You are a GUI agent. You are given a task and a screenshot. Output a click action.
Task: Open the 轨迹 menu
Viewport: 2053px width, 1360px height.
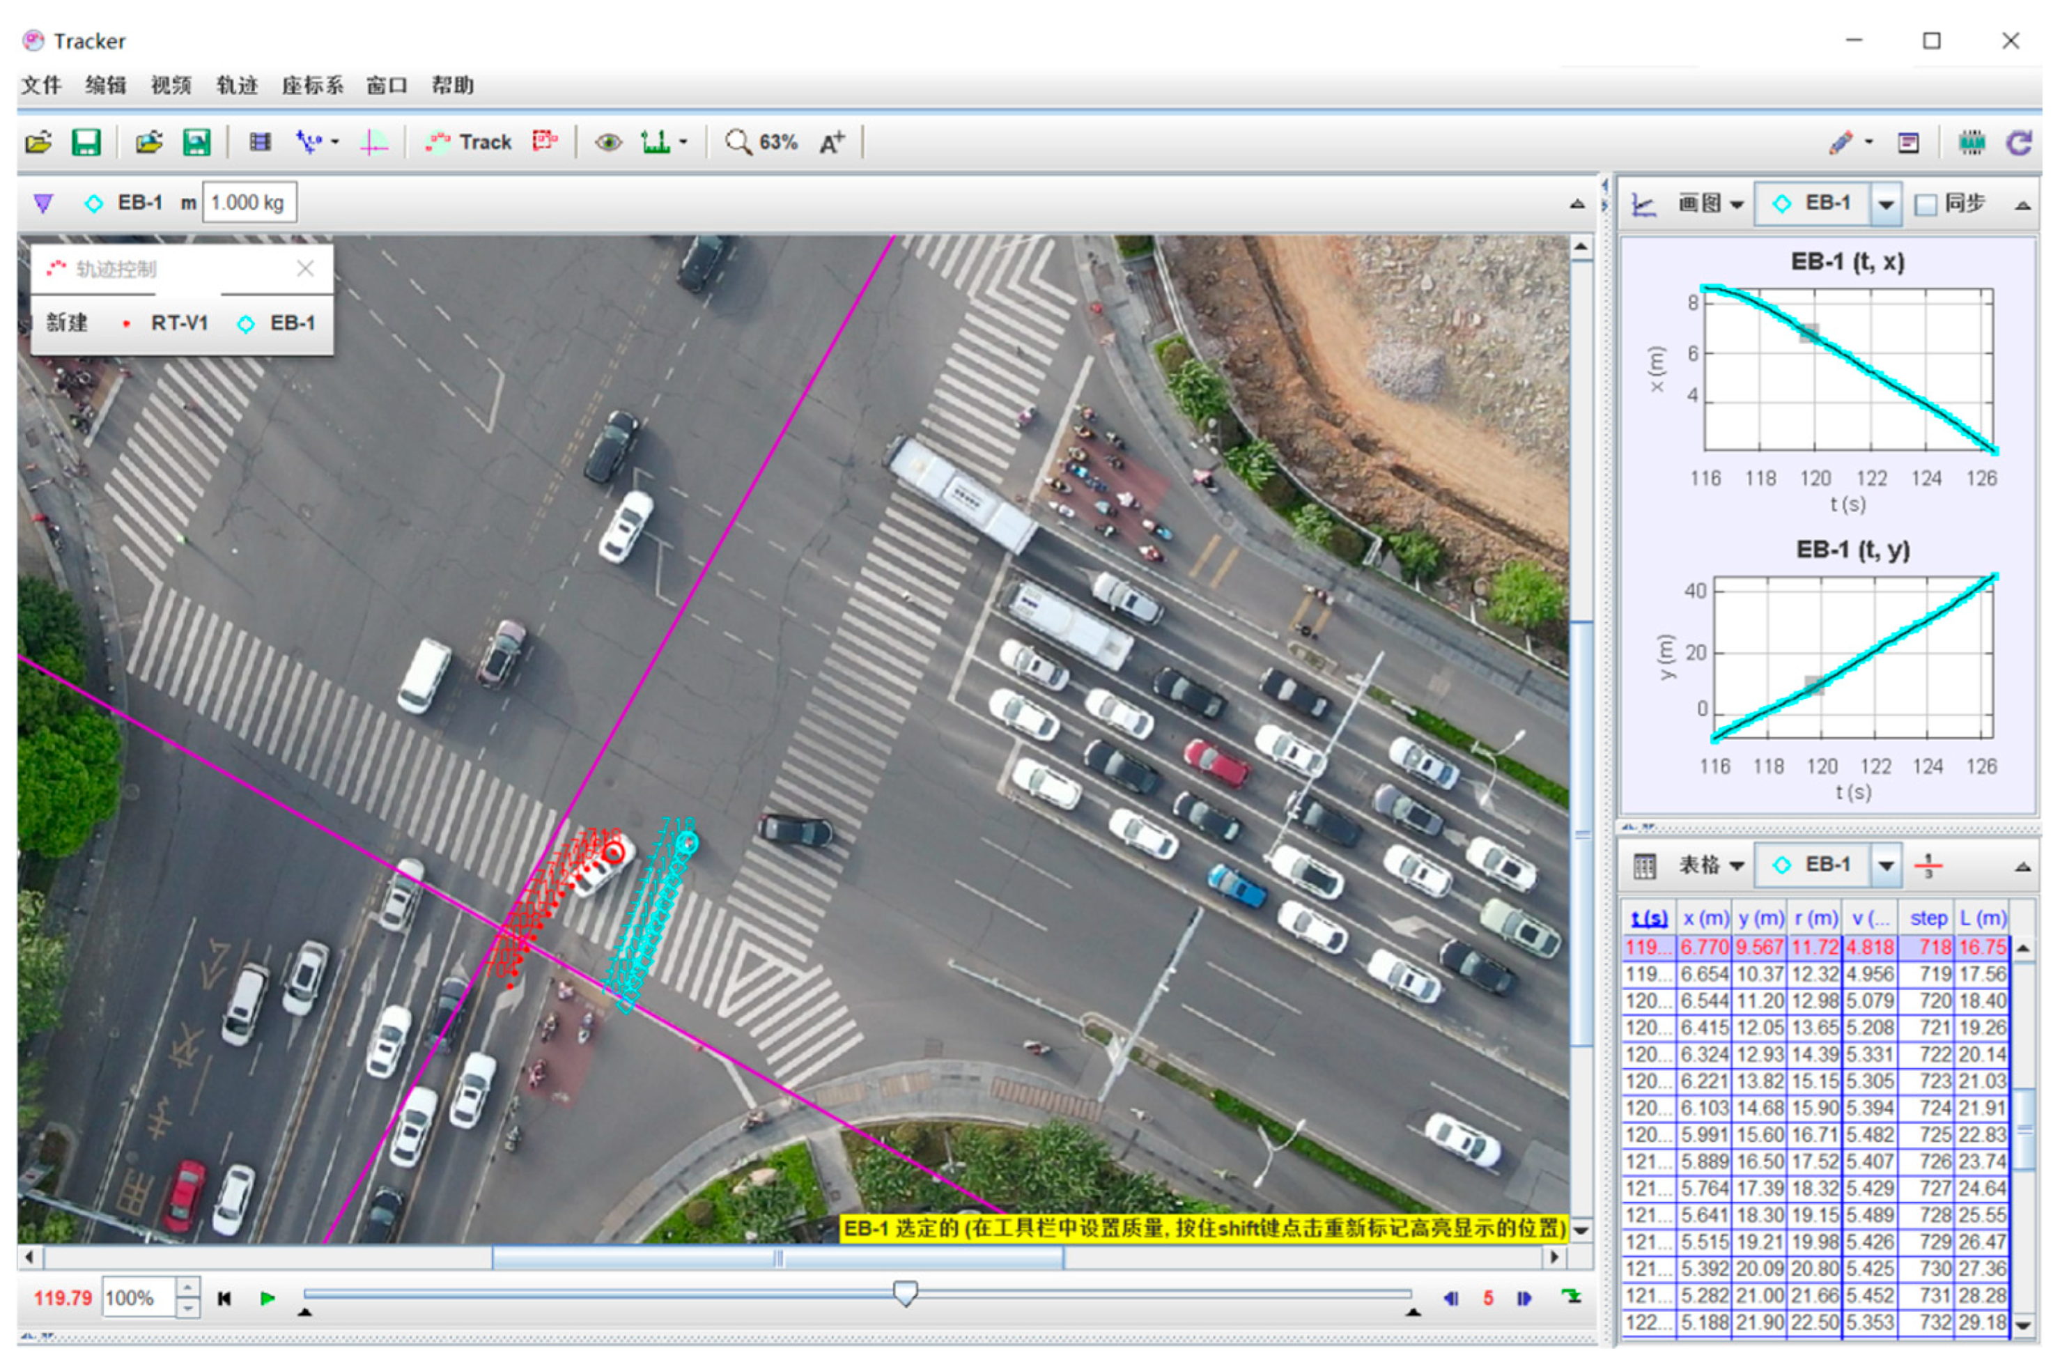pos(237,85)
